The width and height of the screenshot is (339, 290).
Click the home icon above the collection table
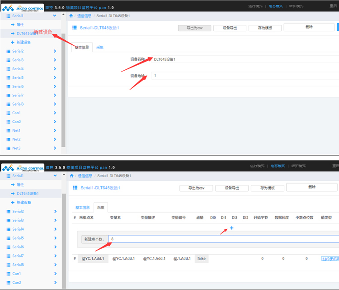(71, 175)
